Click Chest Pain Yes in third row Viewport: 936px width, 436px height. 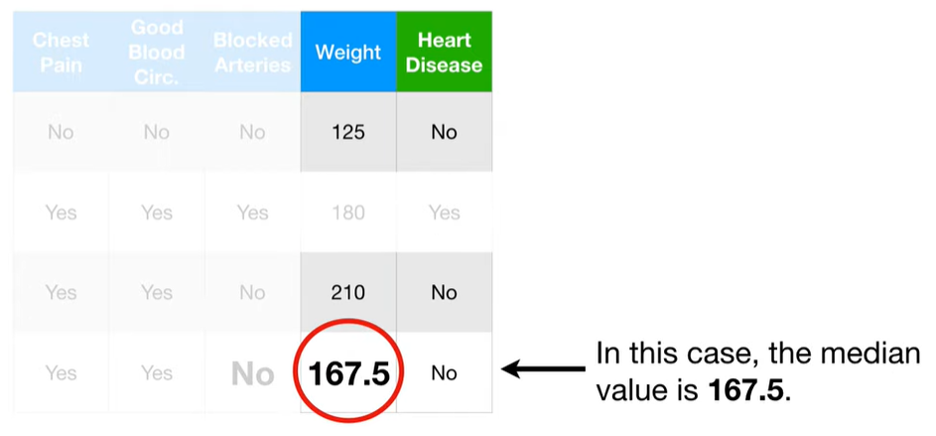tap(61, 293)
